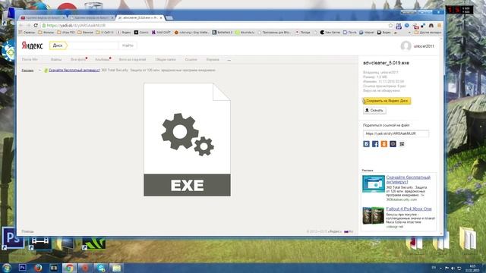Viewport: 486px width, 273px height.
Task: Select the advcleaner_5.019.exe tab
Action: (x=140, y=18)
